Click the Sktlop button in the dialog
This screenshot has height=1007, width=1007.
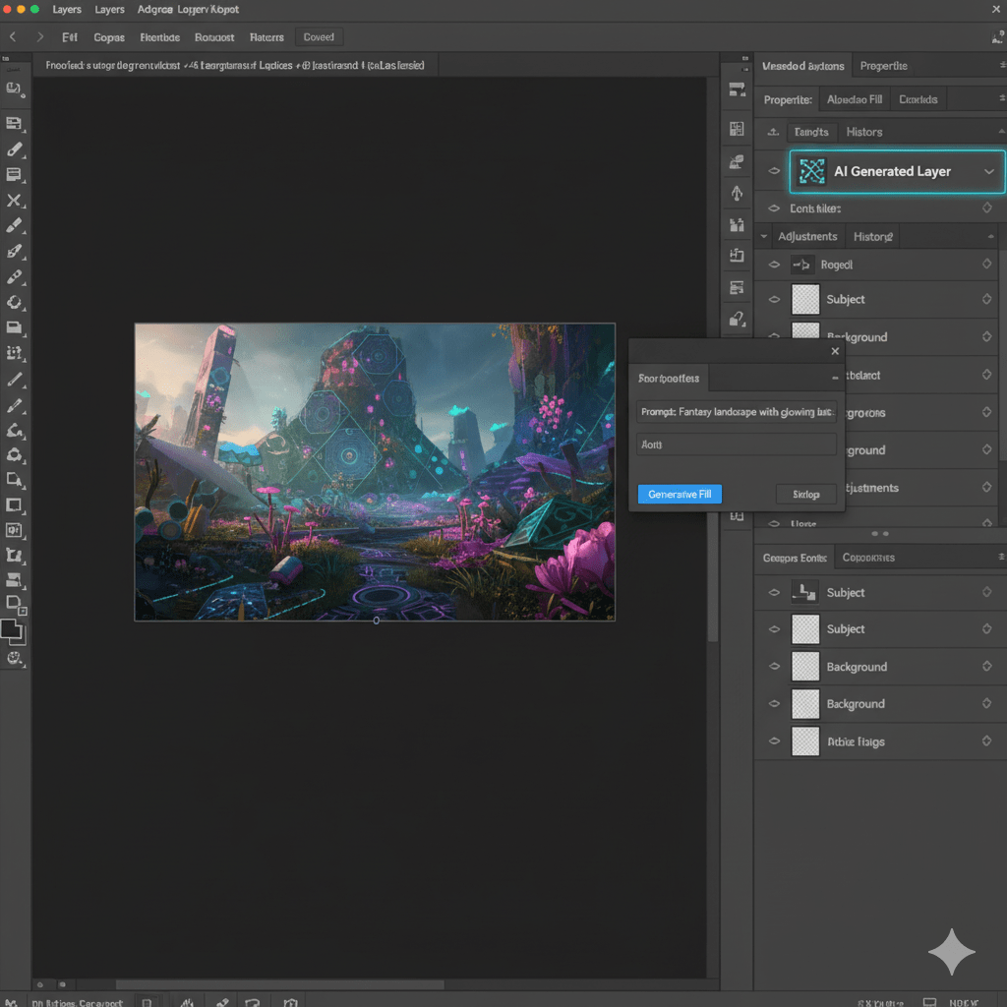805,494
